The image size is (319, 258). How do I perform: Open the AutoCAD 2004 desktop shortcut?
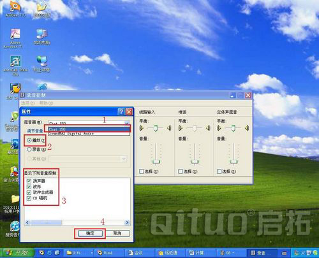coord(15,66)
